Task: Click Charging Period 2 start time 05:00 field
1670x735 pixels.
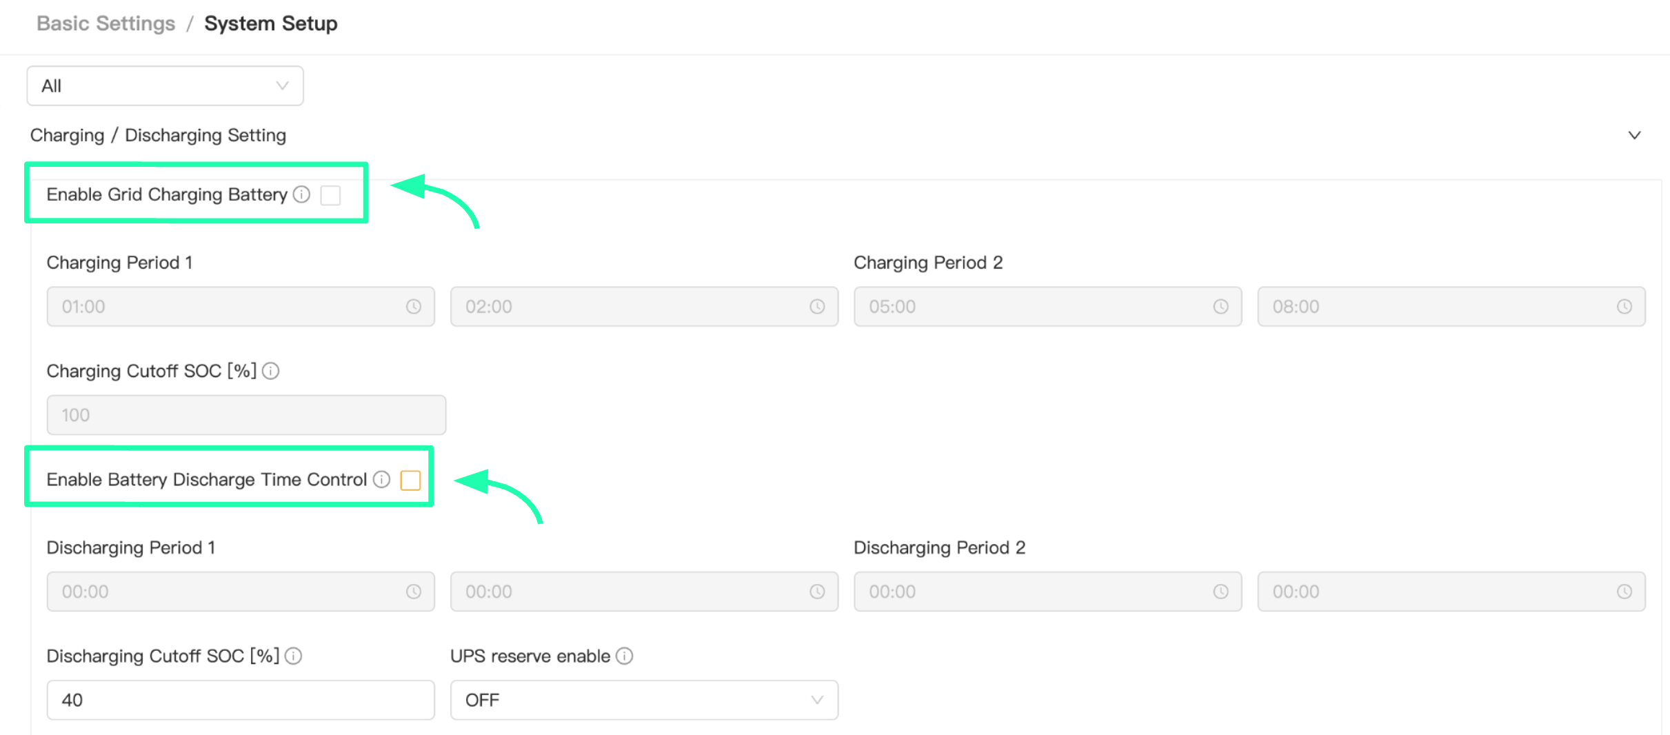Action: (1047, 306)
